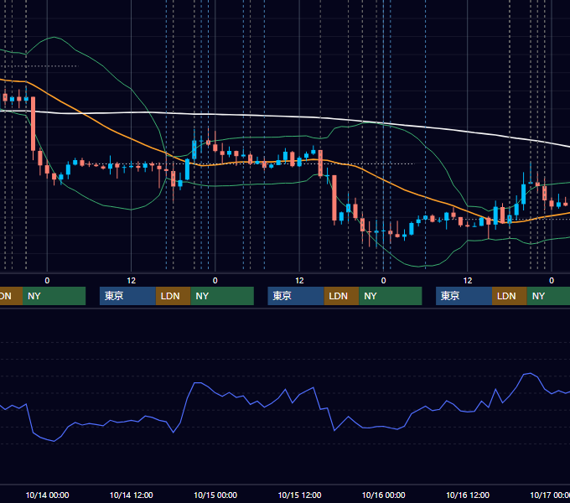The width and height of the screenshot is (570, 503).
Task: Click the 10/16 12:00 date label
Action: pyautogui.click(x=468, y=495)
